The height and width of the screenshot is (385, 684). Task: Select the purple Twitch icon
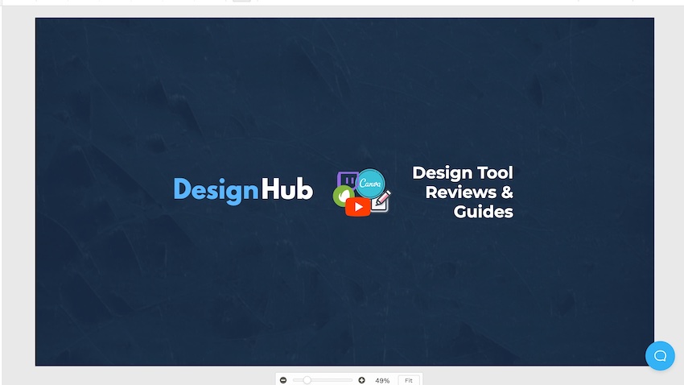point(348,180)
